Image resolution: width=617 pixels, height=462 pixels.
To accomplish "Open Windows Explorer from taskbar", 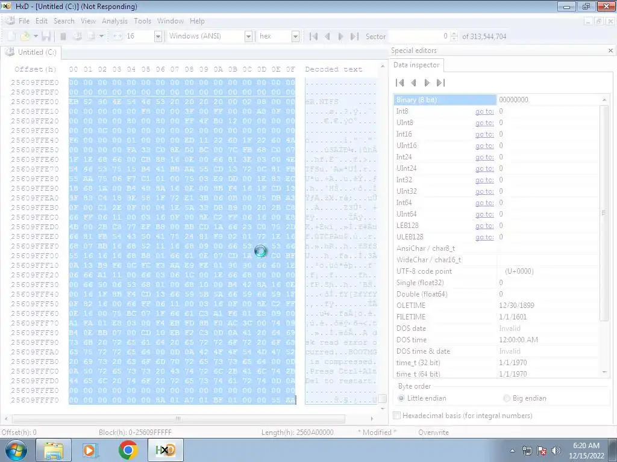I will (54, 450).
